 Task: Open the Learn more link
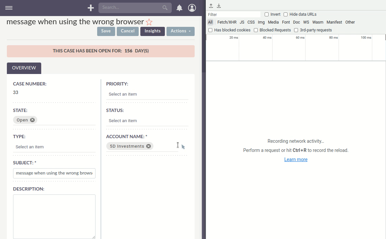(x=296, y=159)
